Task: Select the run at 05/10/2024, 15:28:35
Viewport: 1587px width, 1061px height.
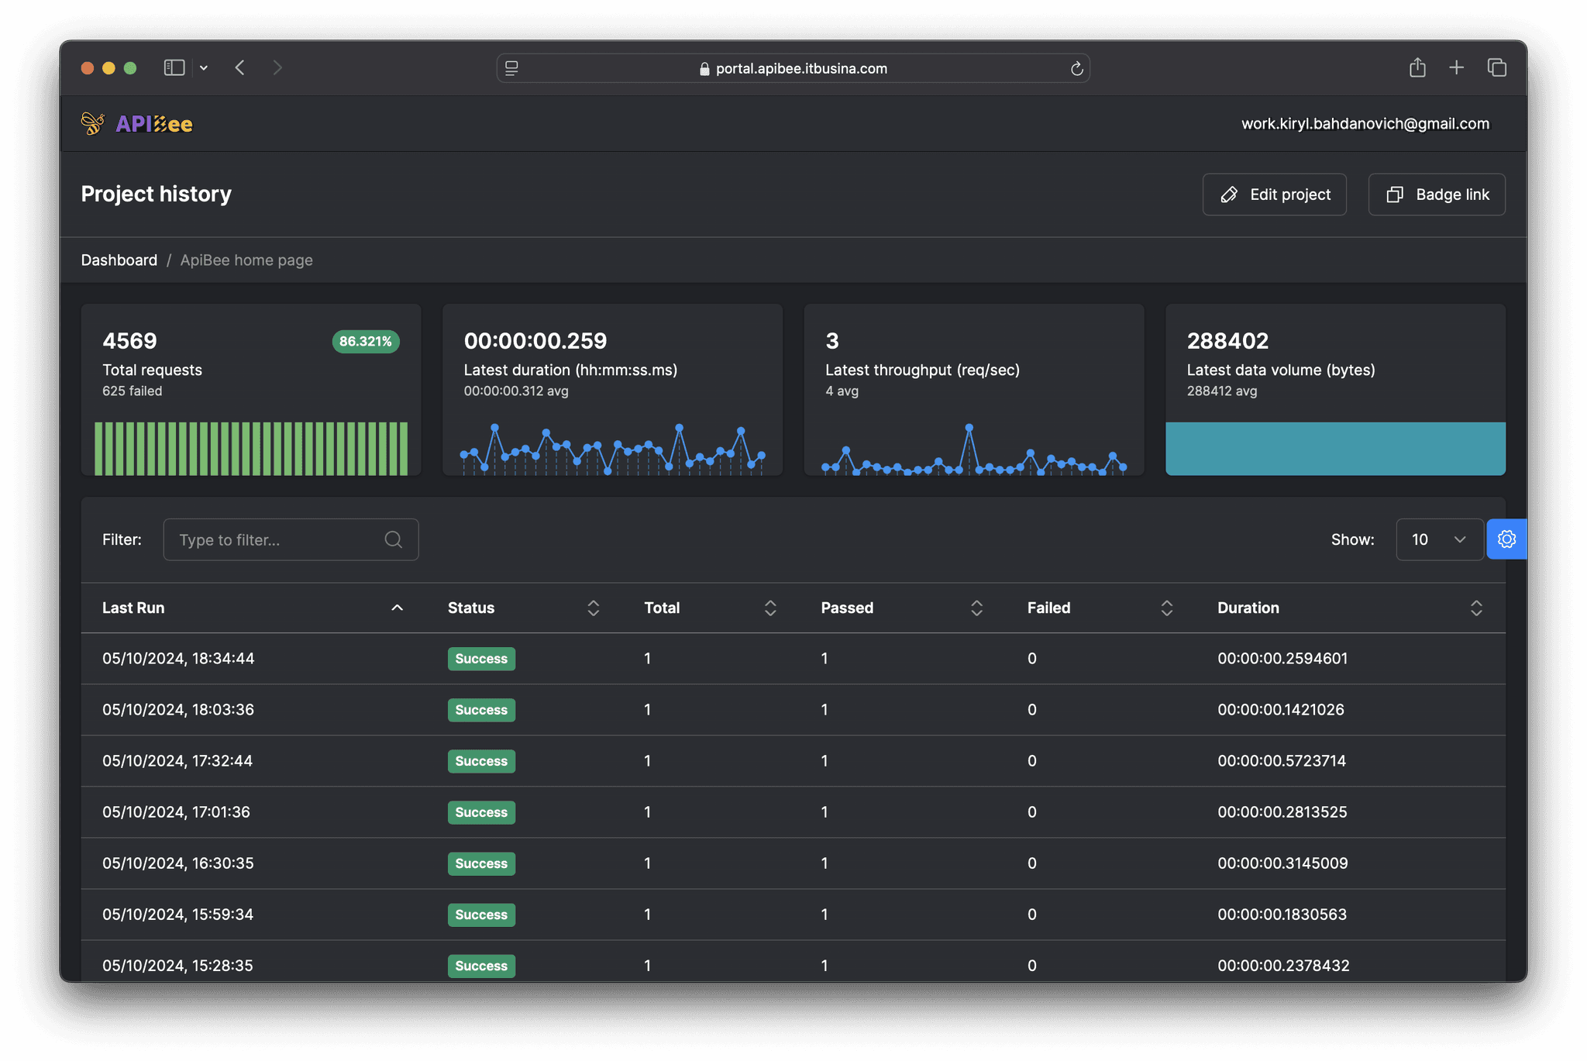Action: pos(793,963)
